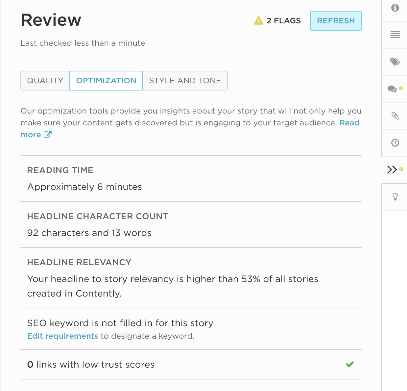Select the OPTIMIZATION tab

coord(106,81)
